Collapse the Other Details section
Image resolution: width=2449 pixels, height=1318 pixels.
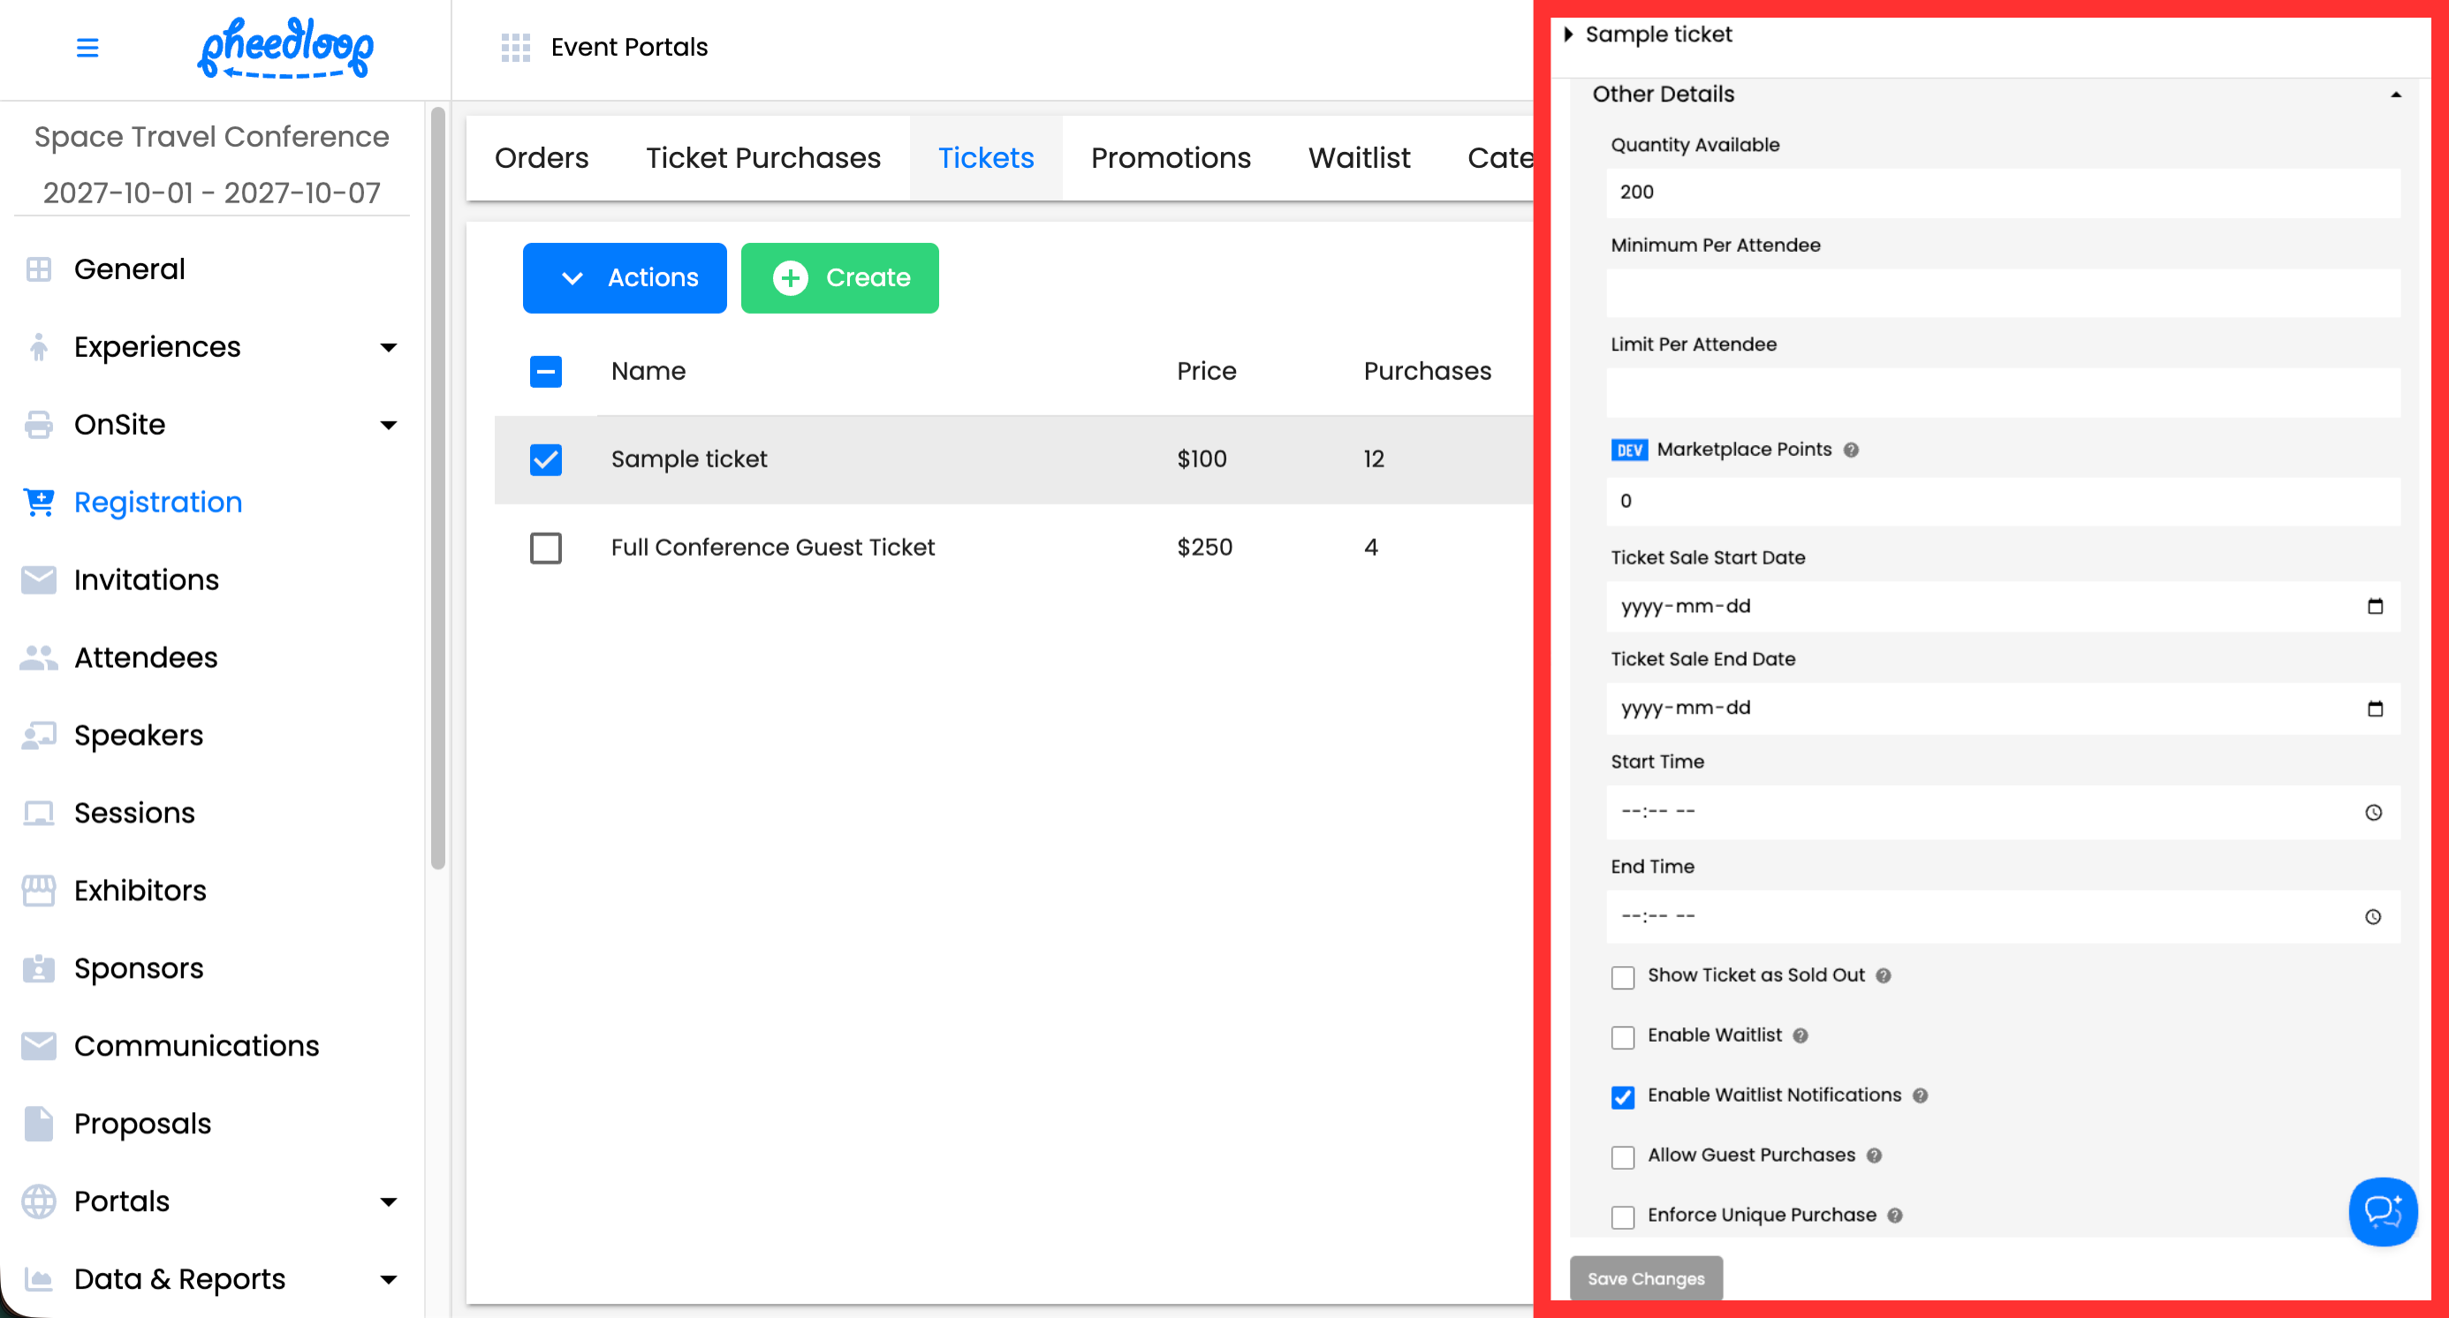pyautogui.click(x=2395, y=94)
